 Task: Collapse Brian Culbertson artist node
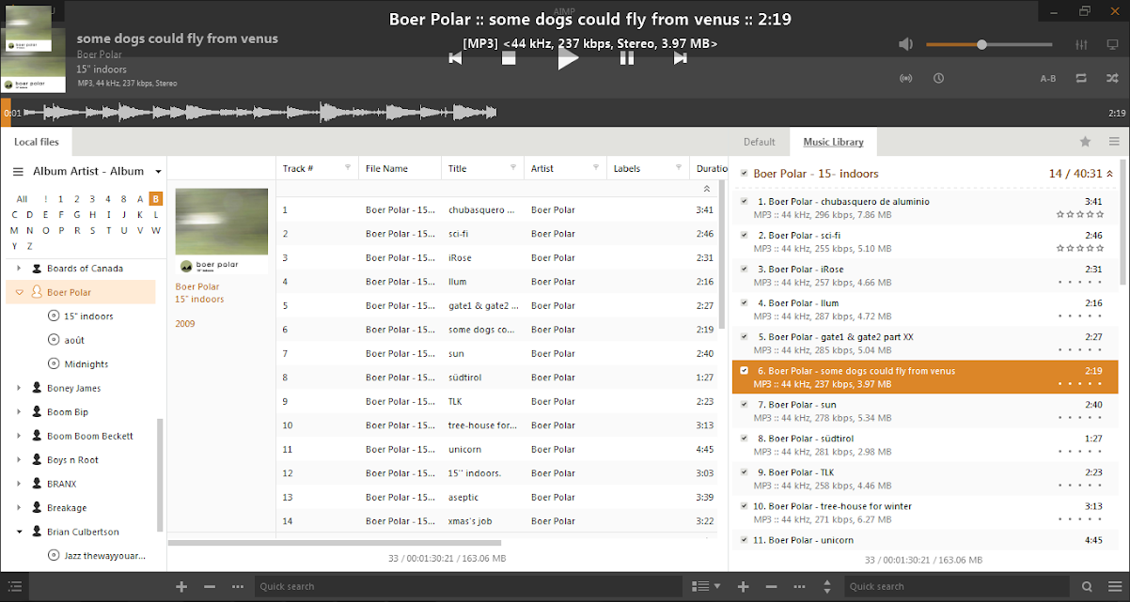[x=19, y=532]
